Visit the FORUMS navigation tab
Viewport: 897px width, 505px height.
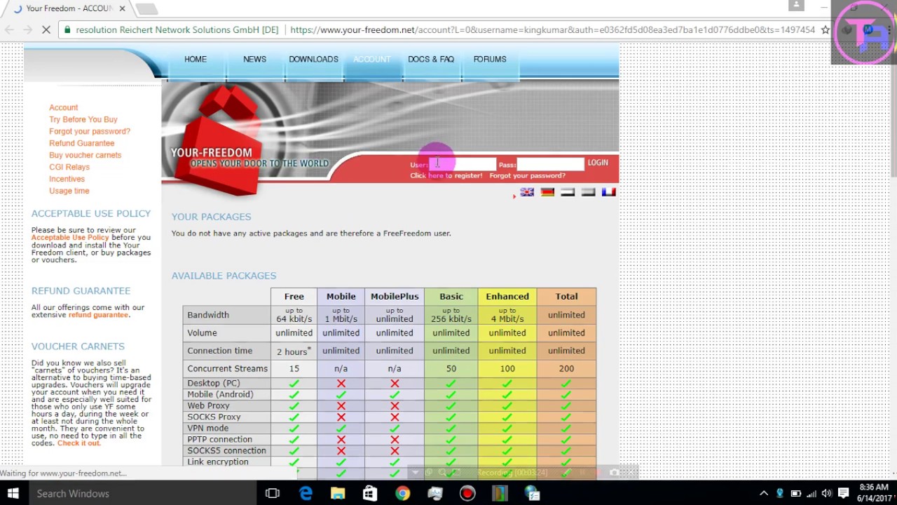click(x=490, y=59)
